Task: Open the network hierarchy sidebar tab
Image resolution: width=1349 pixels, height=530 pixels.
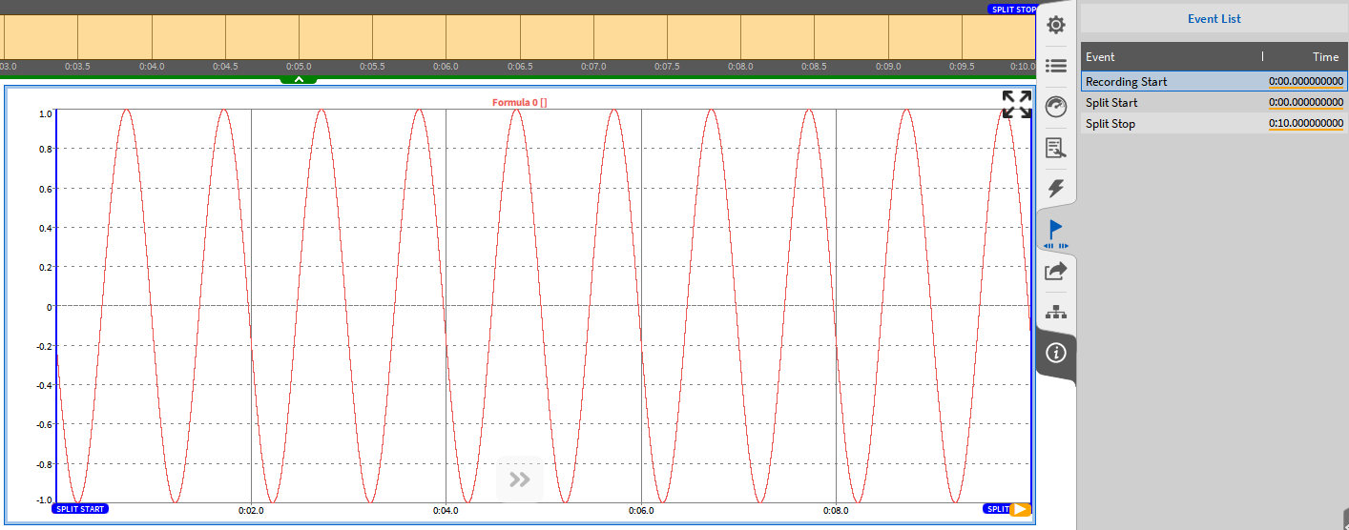Action: (x=1056, y=313)
